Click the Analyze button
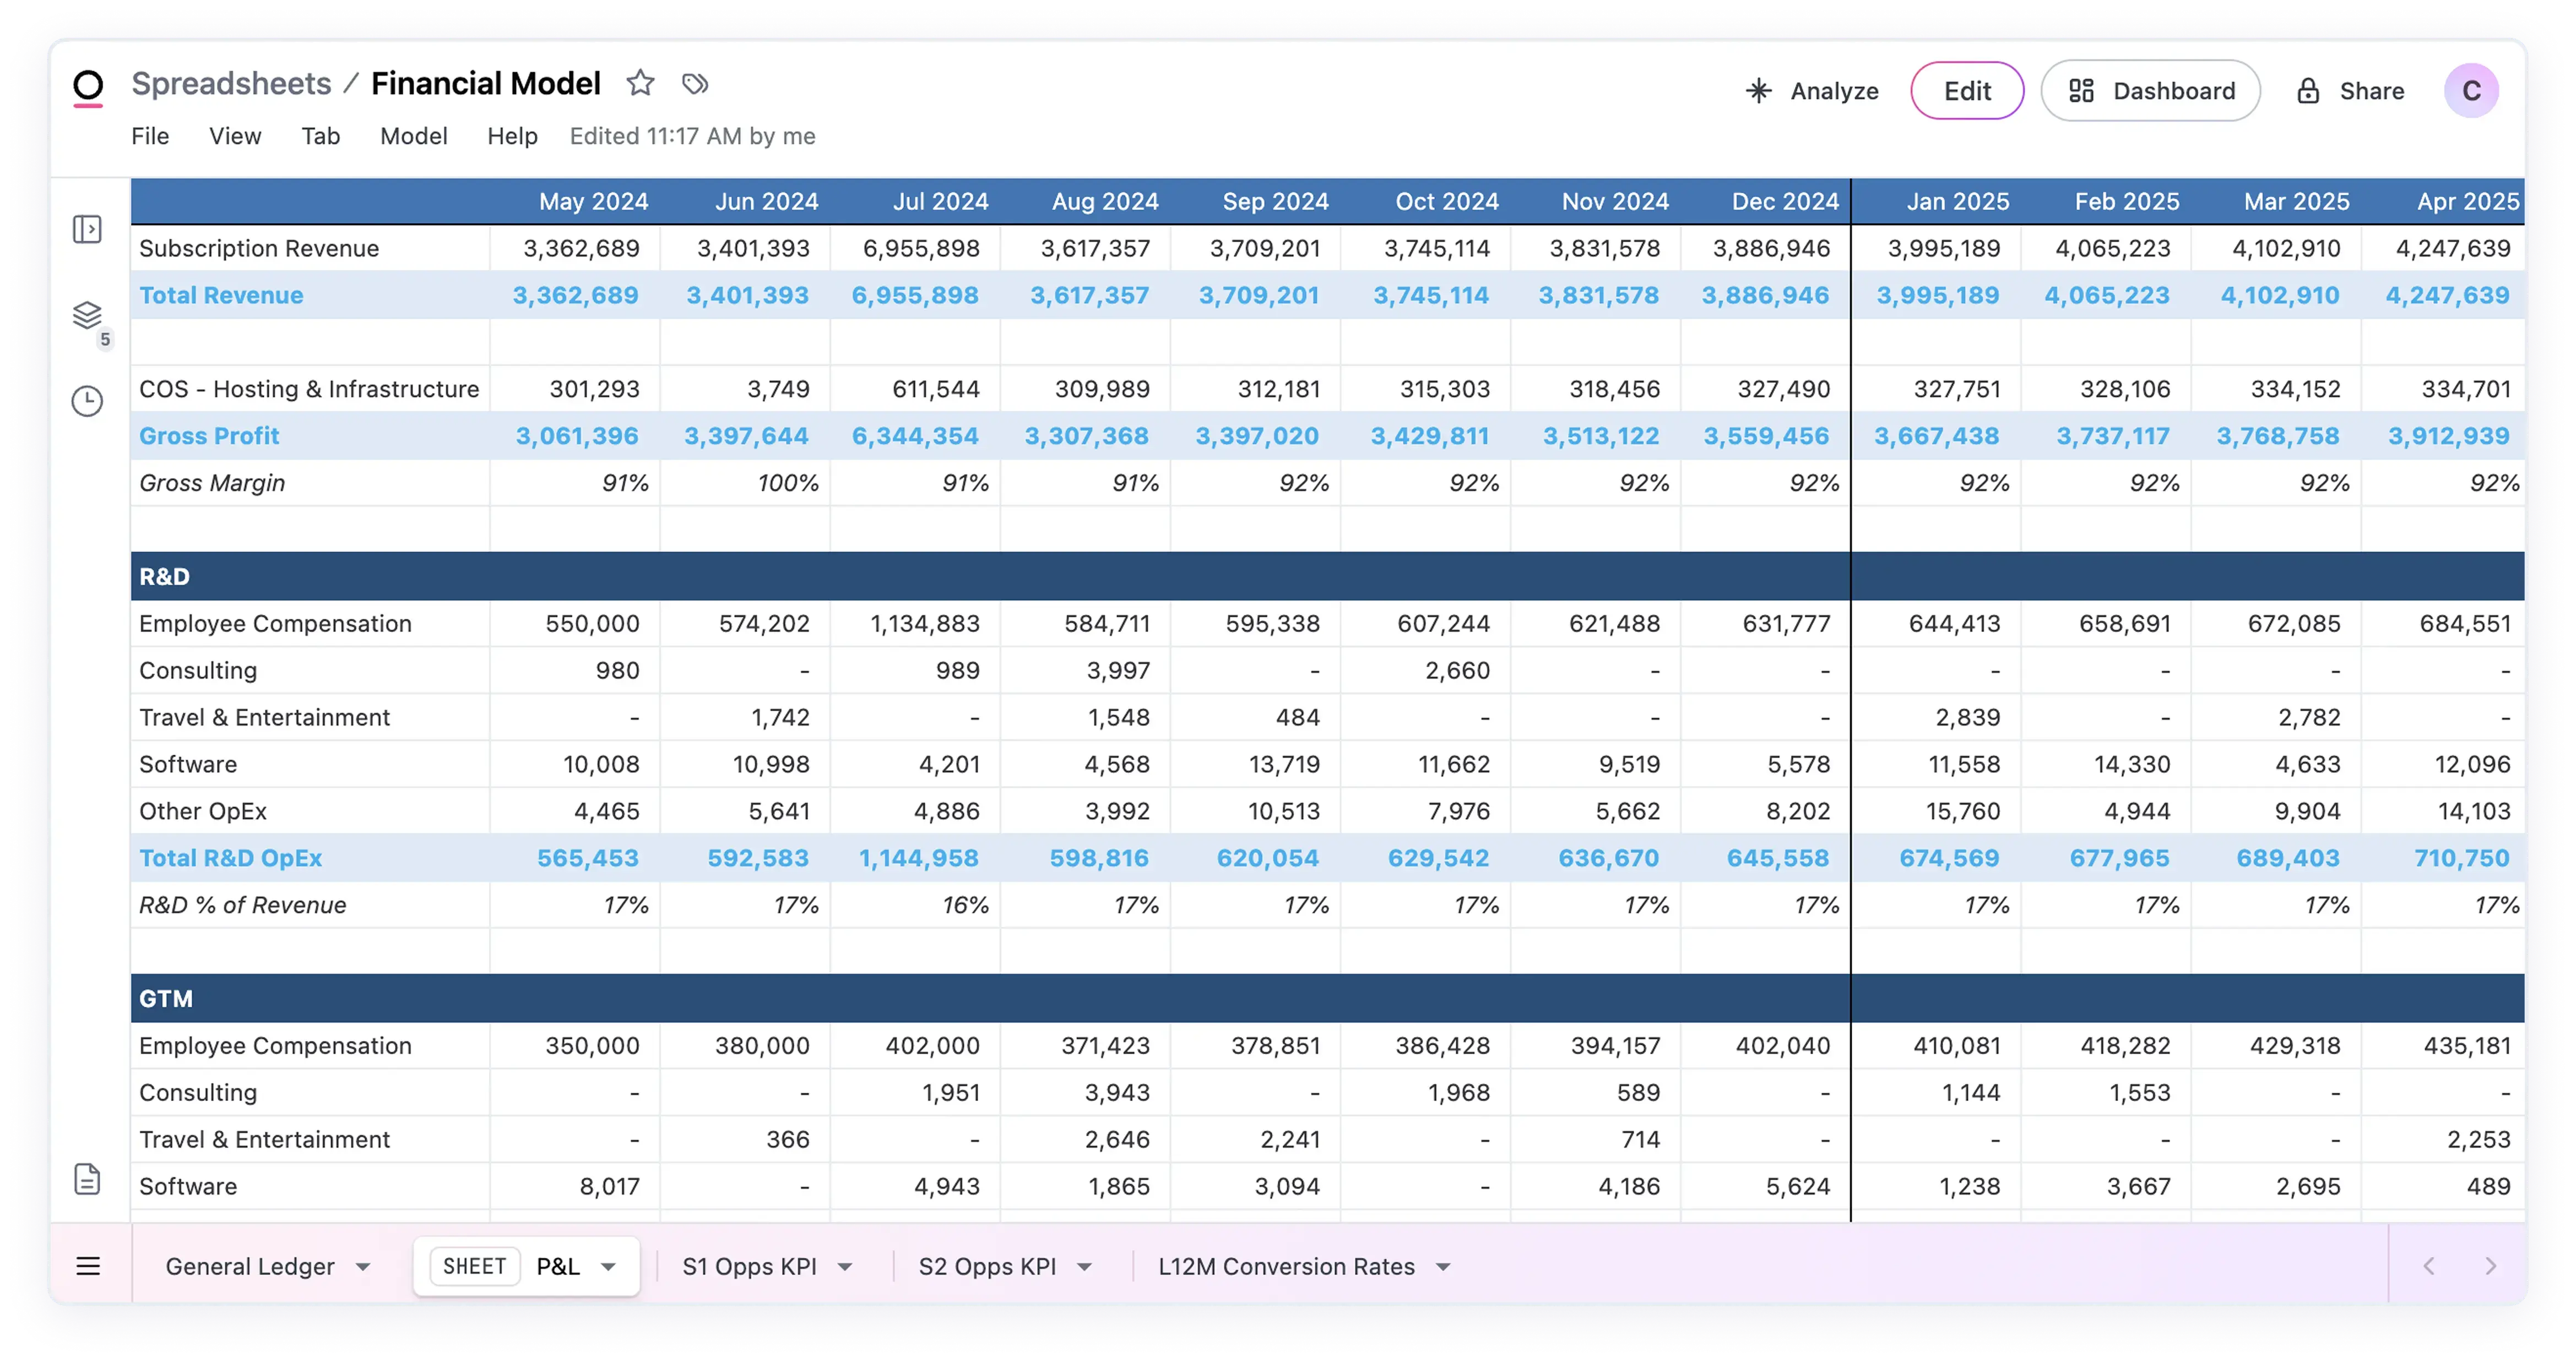 pos(1812,91)
